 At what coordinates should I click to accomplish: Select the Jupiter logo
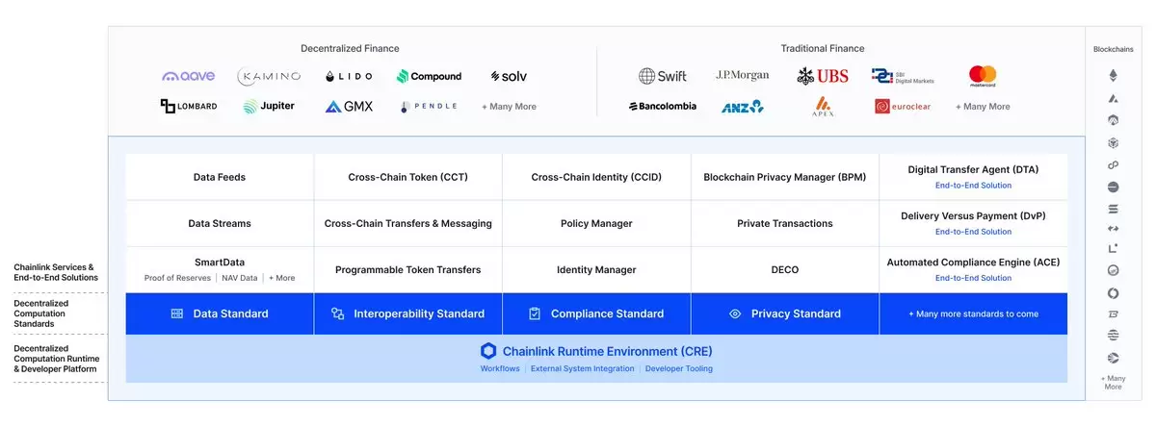click(269, 107)
